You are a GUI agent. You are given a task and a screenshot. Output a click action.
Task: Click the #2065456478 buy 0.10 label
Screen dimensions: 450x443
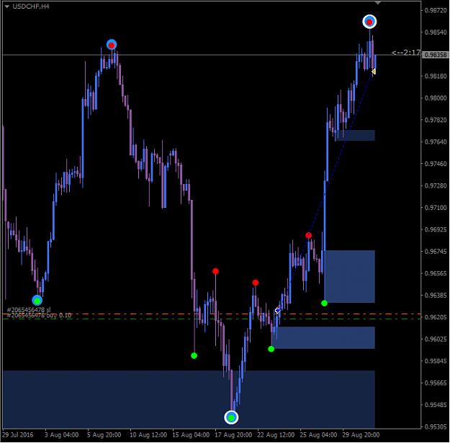coord(39,316)
